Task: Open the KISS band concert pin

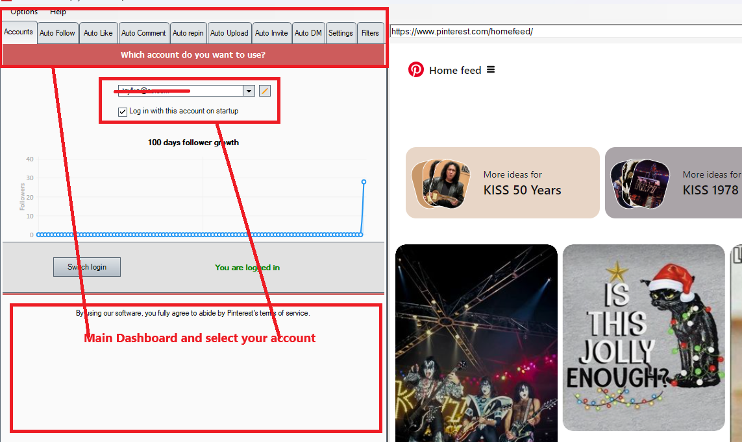Action: [x=476, y=343]
